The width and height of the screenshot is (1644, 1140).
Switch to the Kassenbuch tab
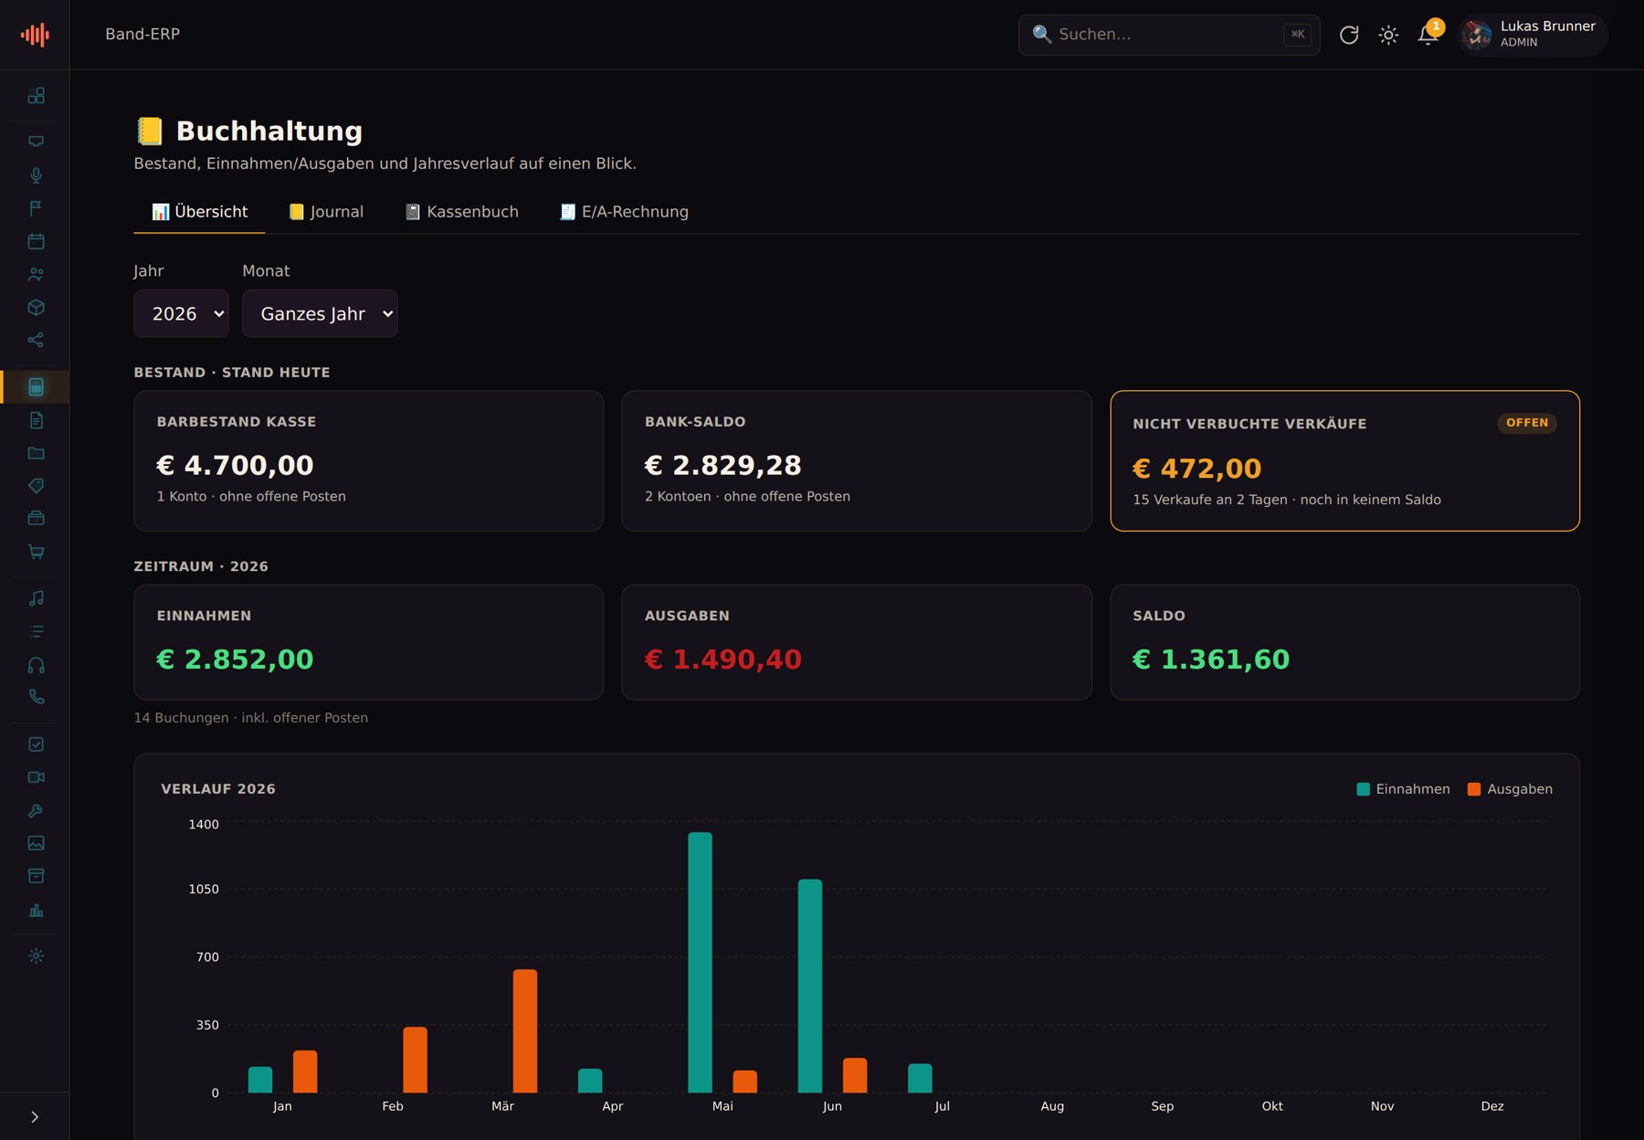tap(462, 212)
